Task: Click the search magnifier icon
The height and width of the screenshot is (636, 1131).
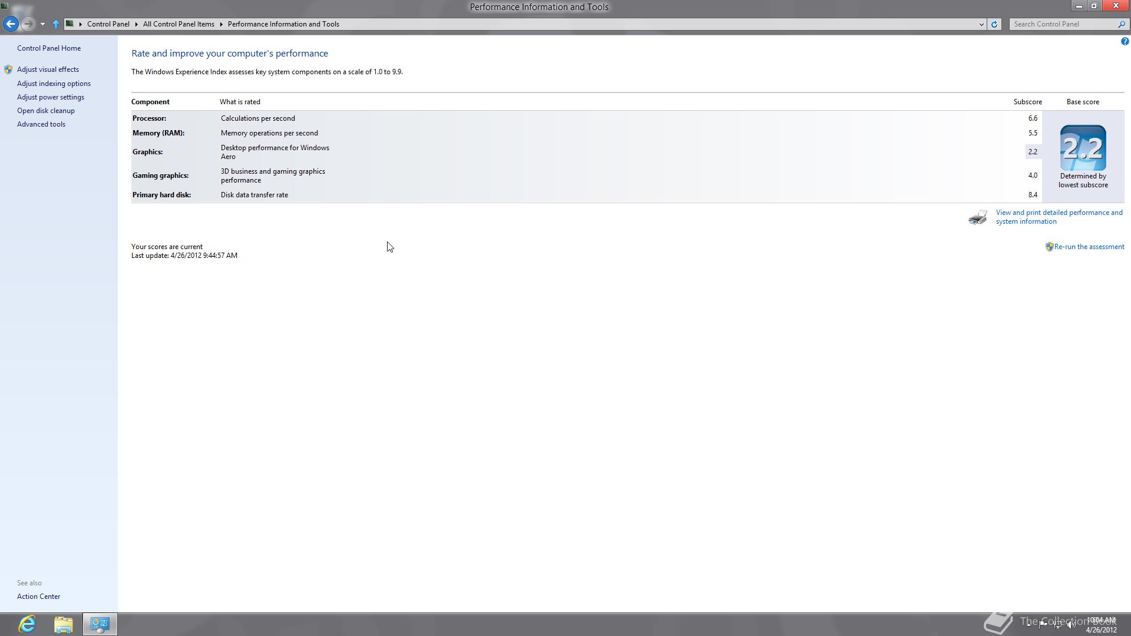Action: tap(1122, 24)
